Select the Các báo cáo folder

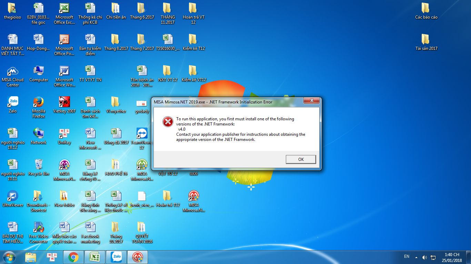tap(426, 11)
